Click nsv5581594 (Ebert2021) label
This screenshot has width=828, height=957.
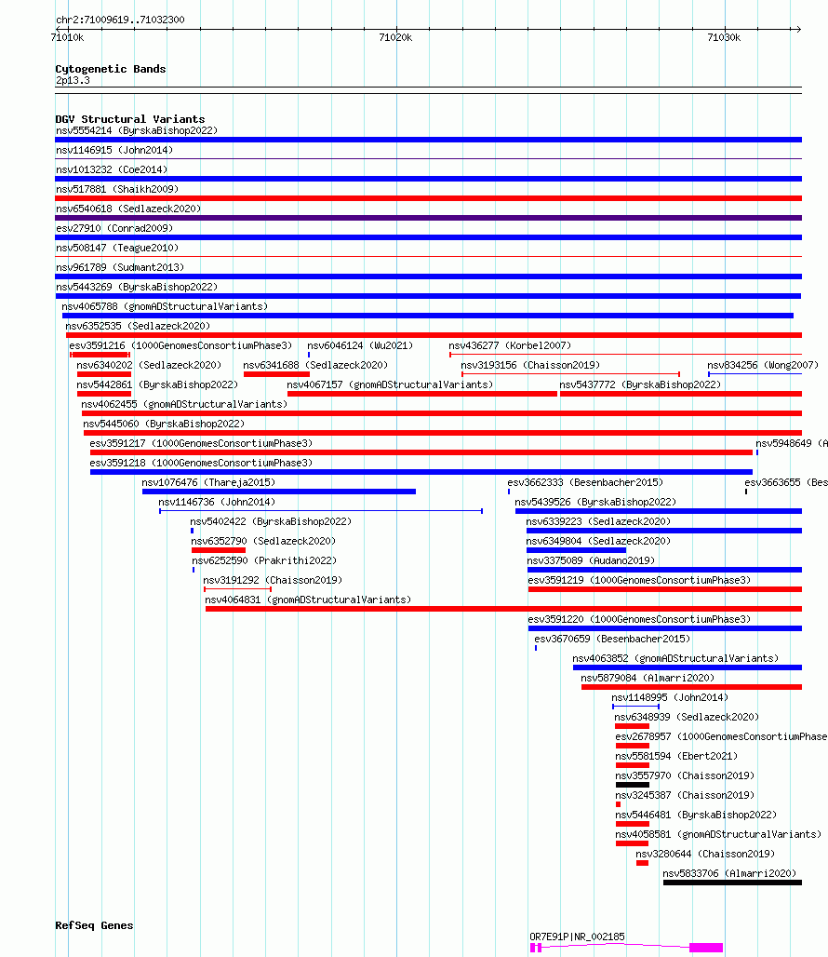[x=676, y=756]
